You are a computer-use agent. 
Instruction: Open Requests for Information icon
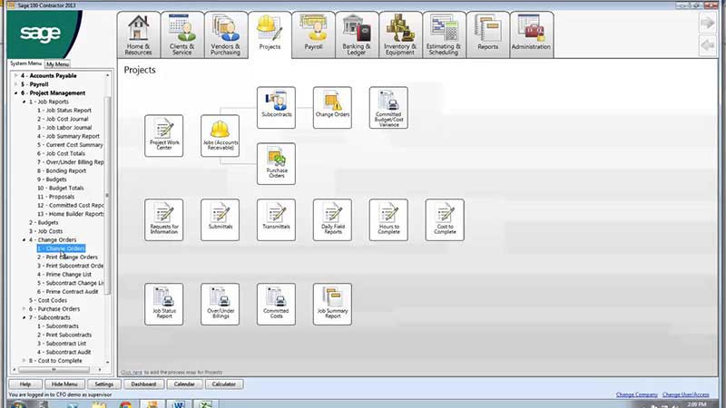164,220
